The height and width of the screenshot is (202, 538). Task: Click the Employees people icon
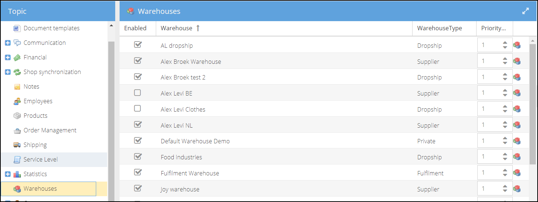[17, 101]
